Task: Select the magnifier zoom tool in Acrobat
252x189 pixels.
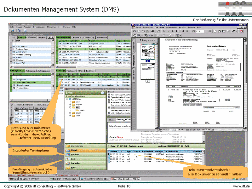Action: click(x=139, y=35)
